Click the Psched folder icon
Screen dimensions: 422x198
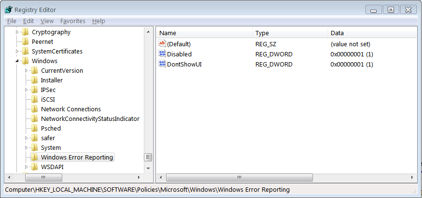point(34,129)
